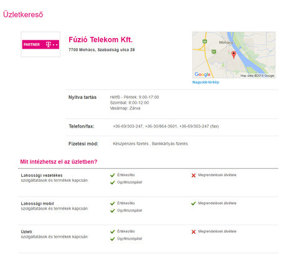Click road 57 badge on map
This screenshot has width=299, height=257.
pos(214,52)
